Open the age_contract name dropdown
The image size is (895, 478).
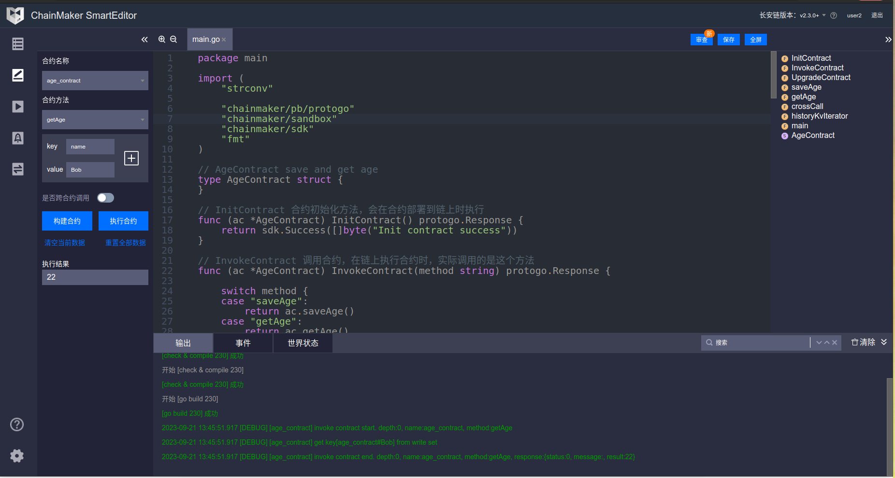click(x=95, y=81)
